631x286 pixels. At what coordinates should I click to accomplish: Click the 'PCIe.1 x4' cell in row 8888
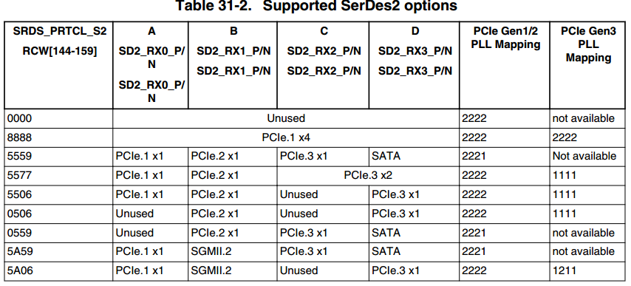pos(286,137)
